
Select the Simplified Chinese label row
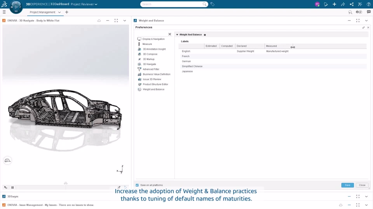click(x=272, y=66)
